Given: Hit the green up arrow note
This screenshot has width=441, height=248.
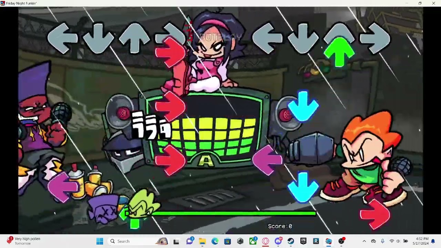Looking at the screenshot, I should (339, 52).
